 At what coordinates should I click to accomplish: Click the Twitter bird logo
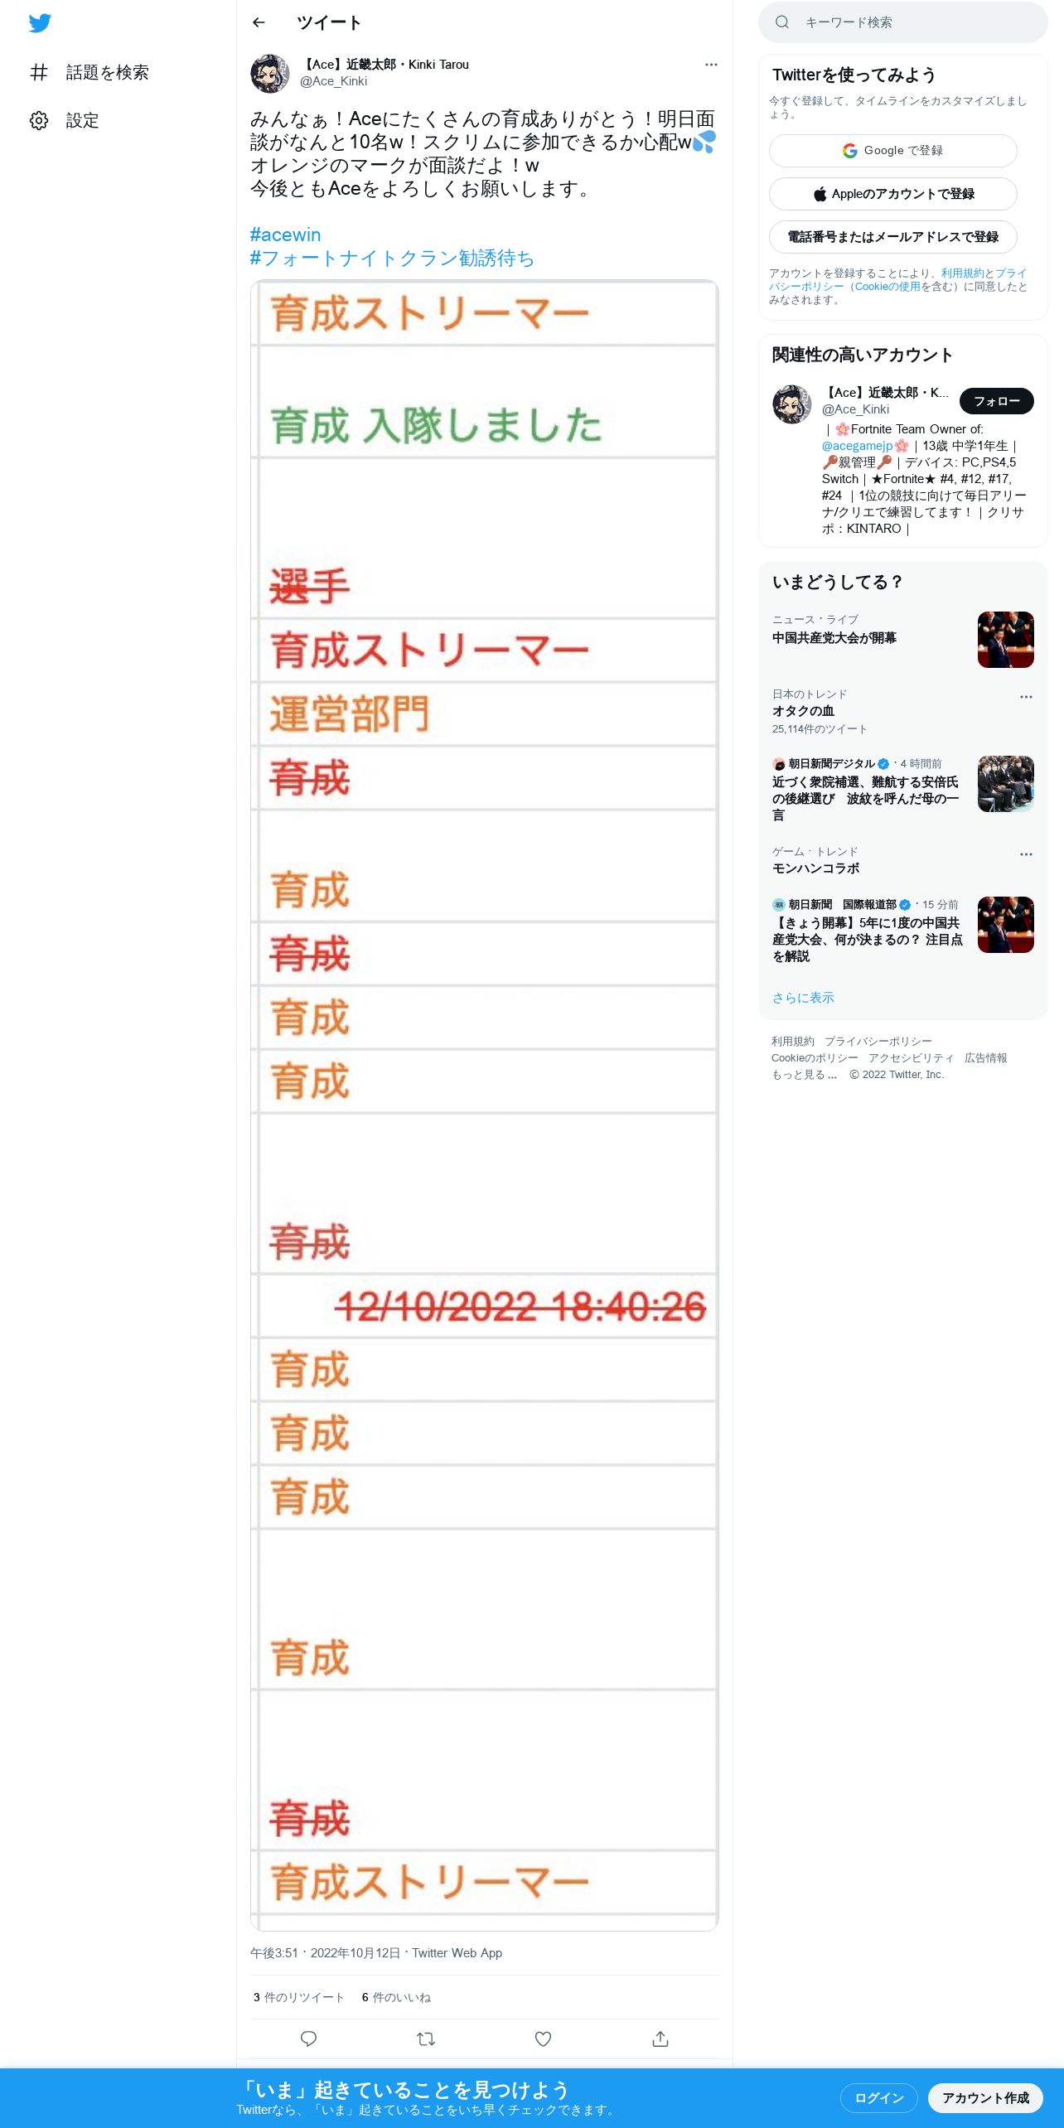[40, 23]
